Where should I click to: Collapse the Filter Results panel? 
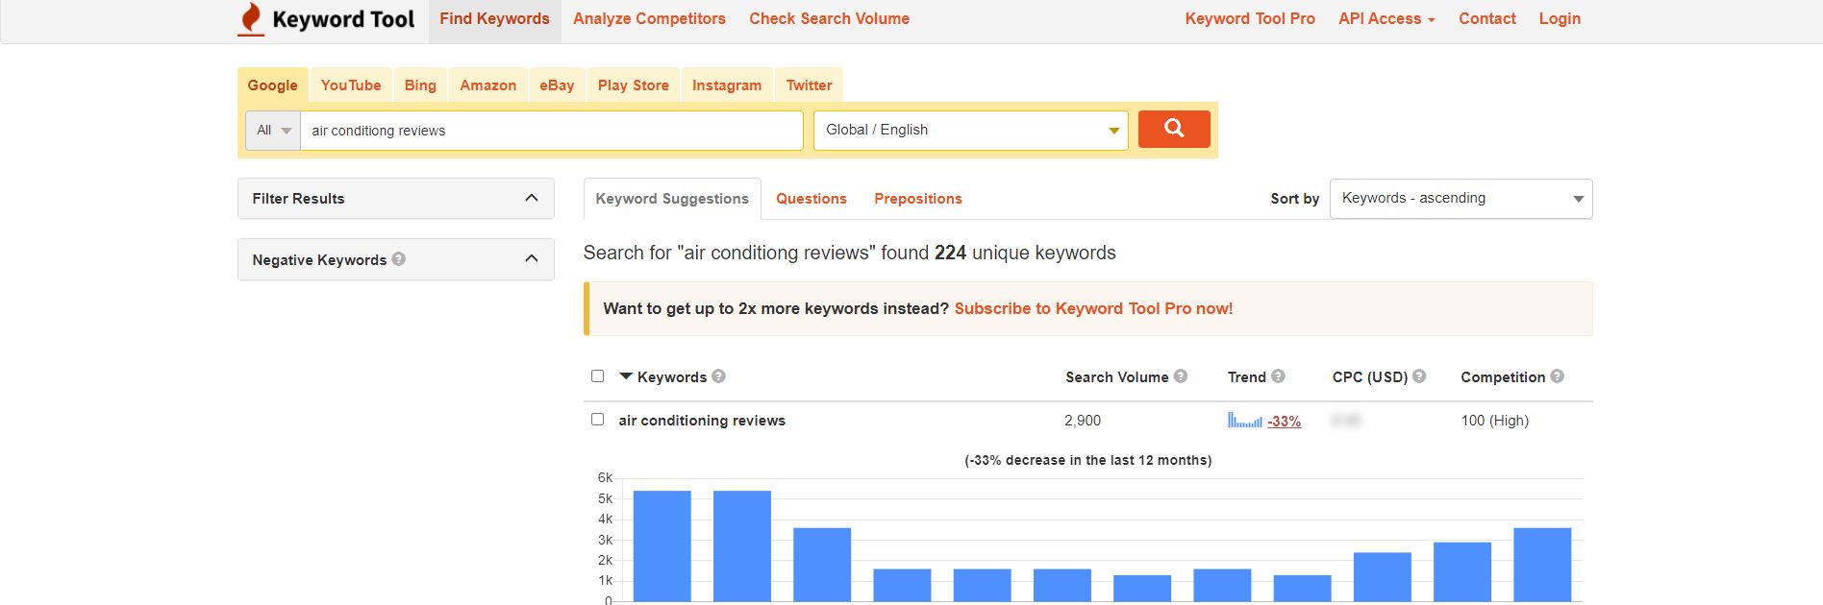(x=532, y=198)
